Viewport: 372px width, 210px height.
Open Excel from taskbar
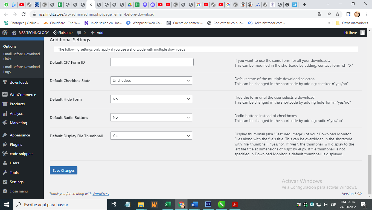(x=168, y=205)
